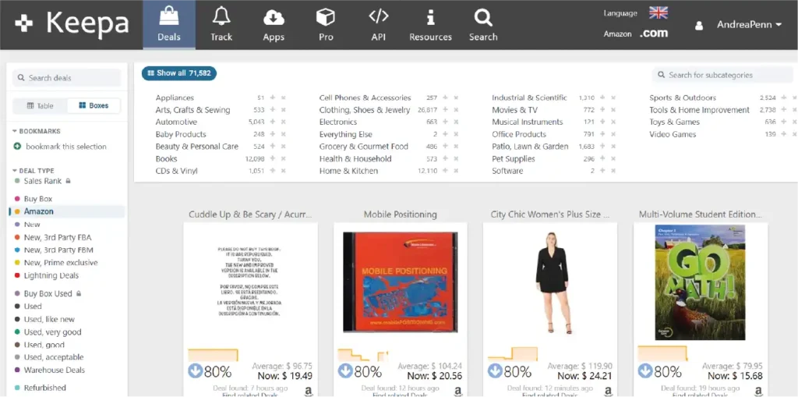This screenshot has width=798, height=397.
Task: Exclude Appliances category with x icon
Action: pos(284,97)
